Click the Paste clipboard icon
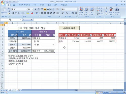This screenshot has height=94, width=126. coord(4,10)
